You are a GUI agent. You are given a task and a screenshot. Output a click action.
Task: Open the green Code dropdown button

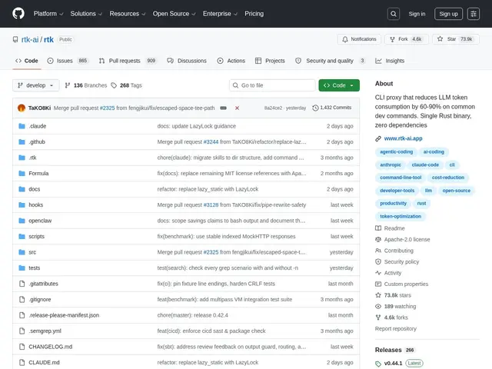point(339,85)
